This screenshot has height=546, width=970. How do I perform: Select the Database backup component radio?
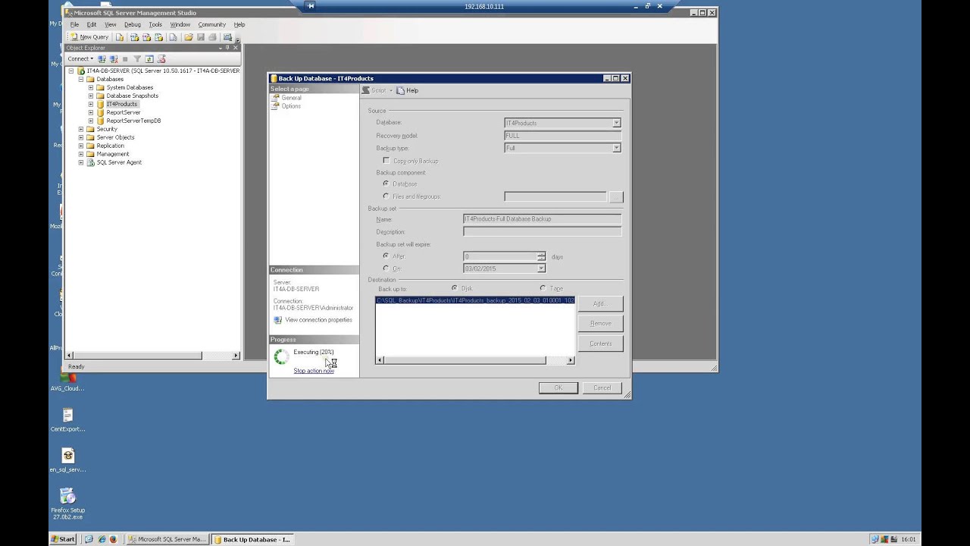tap(386, 184)
